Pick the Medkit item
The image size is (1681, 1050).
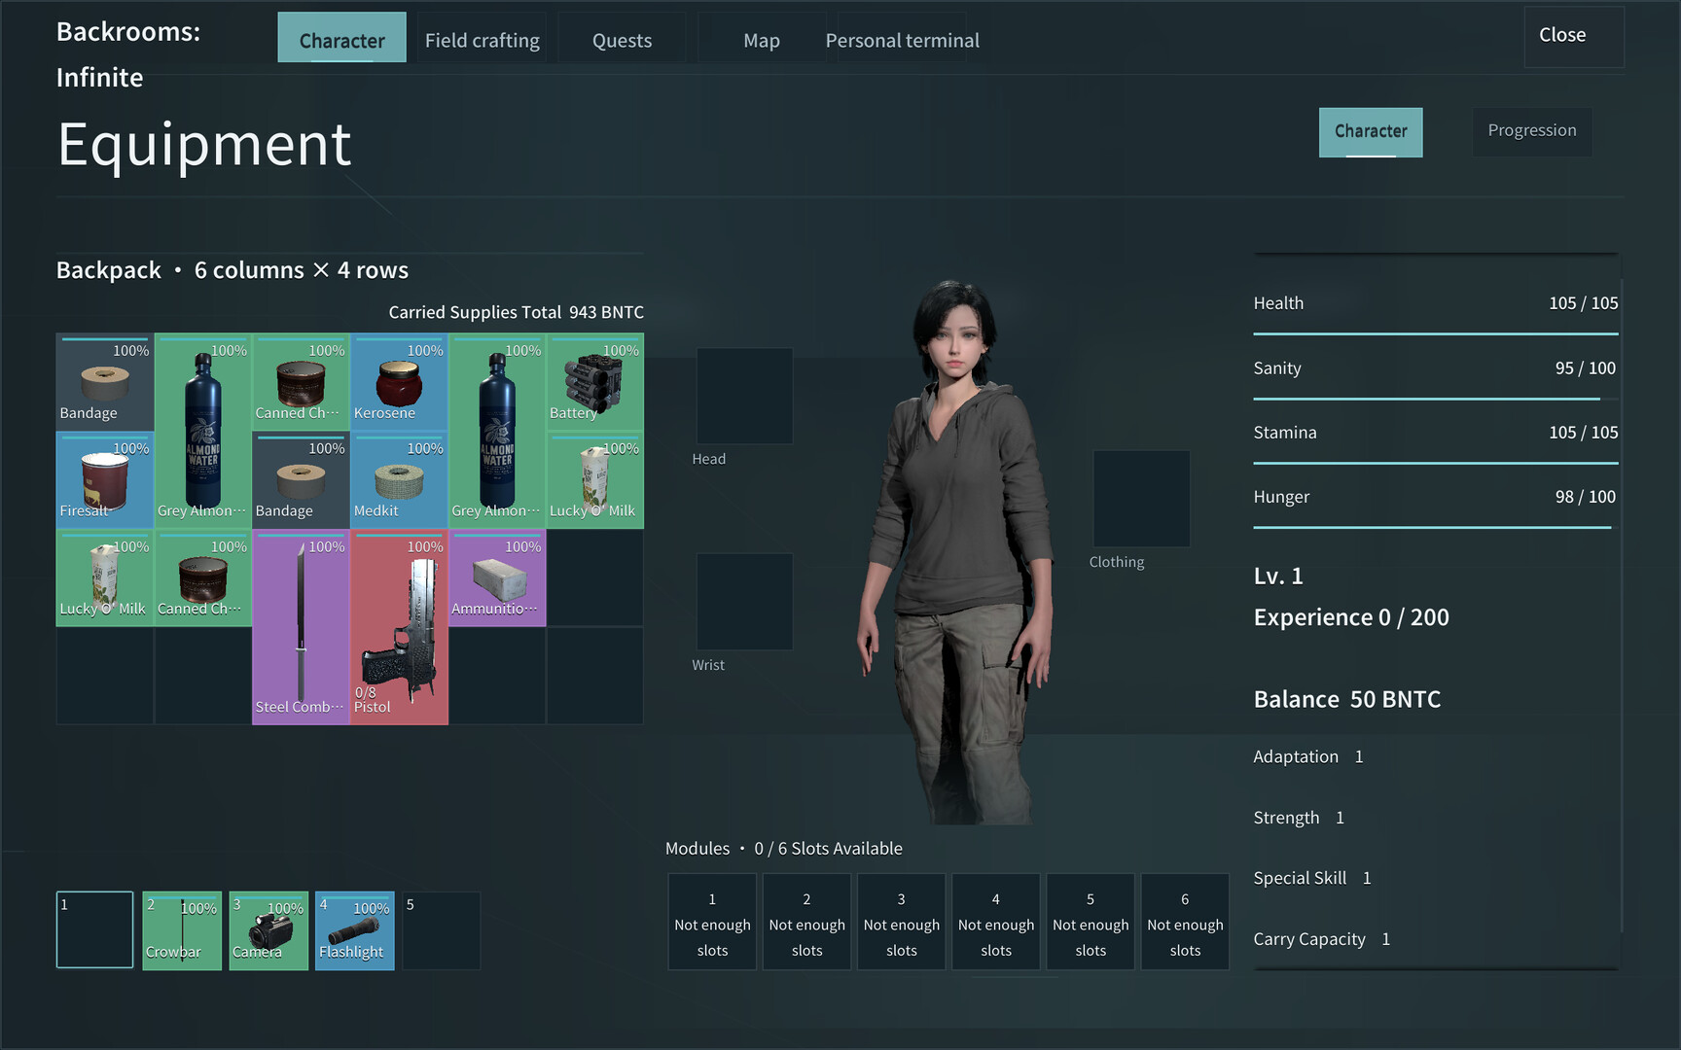(x=399, y=480)
